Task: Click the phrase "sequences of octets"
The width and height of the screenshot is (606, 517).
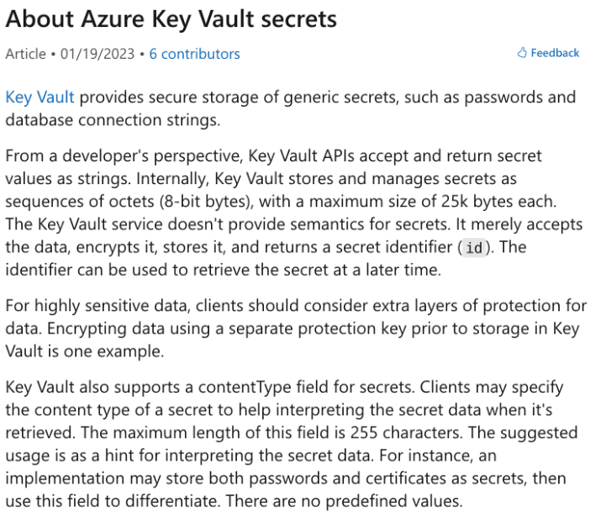Action: pos(66,202)
